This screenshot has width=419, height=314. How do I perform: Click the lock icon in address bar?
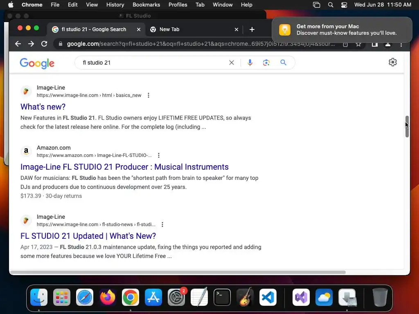(x=61, y=44)
